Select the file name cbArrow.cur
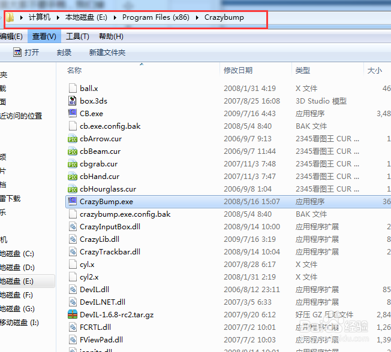Image resolution: width=391 pixels, height=352 pixels. [x=101, y=139]
